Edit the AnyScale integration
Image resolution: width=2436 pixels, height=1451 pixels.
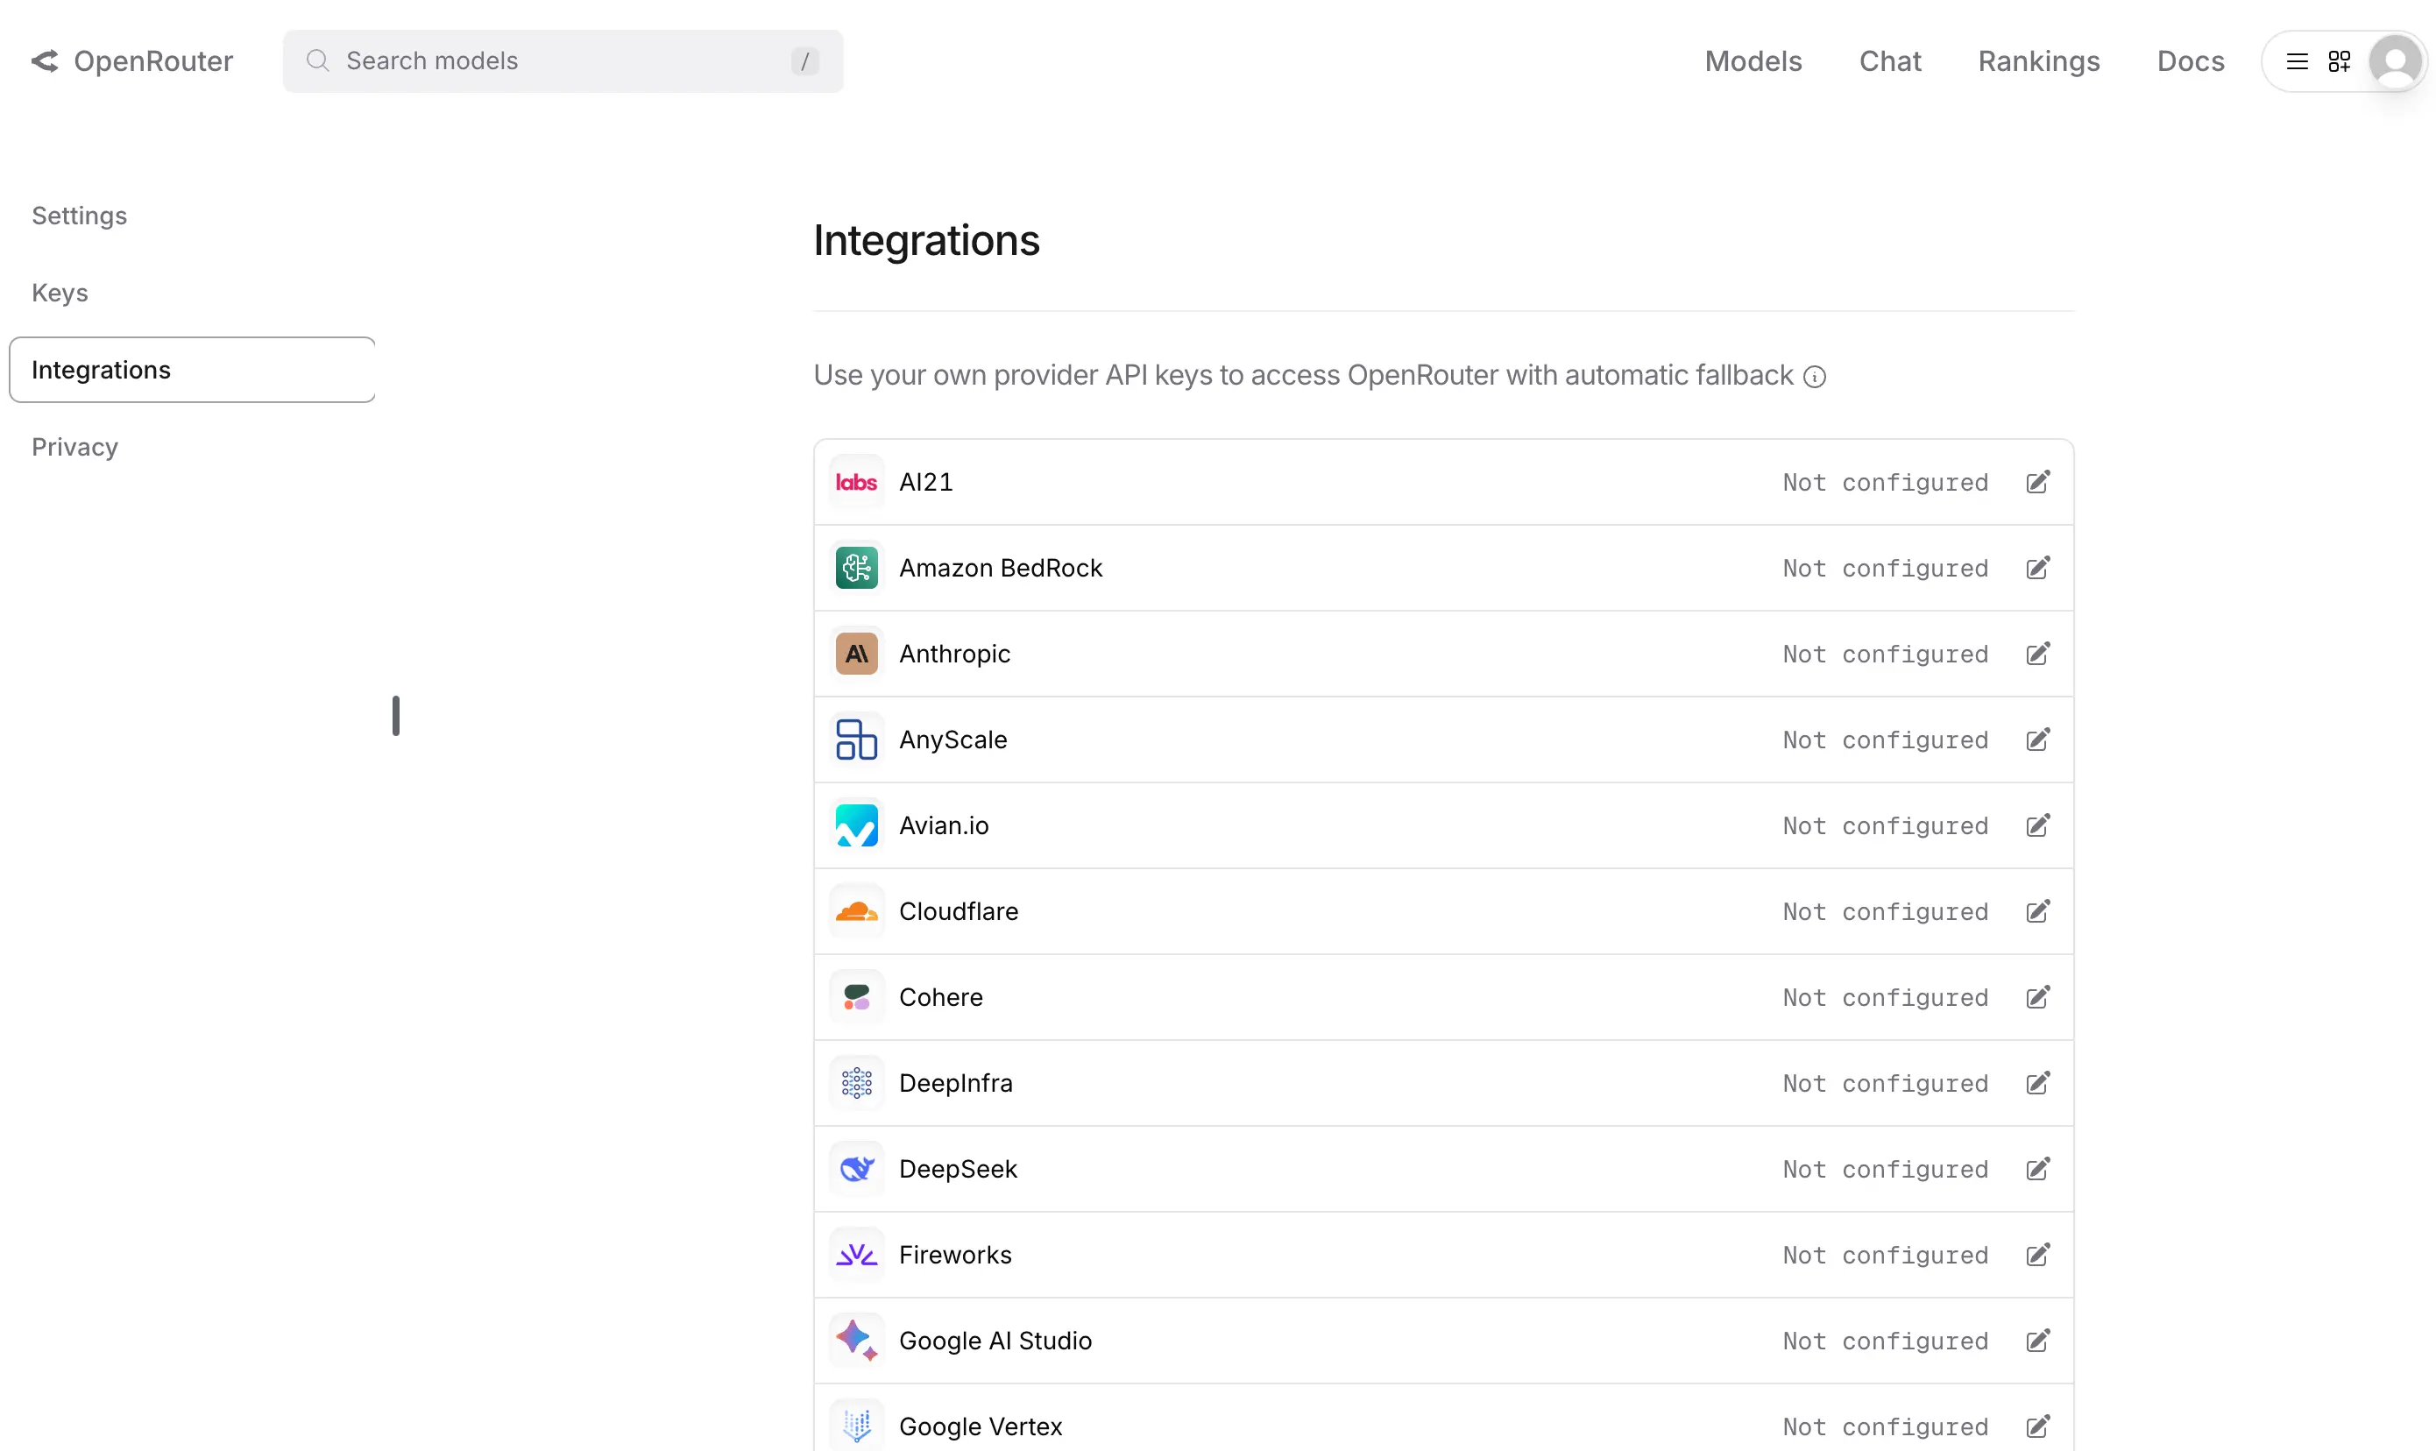(x=2037, y=740)
